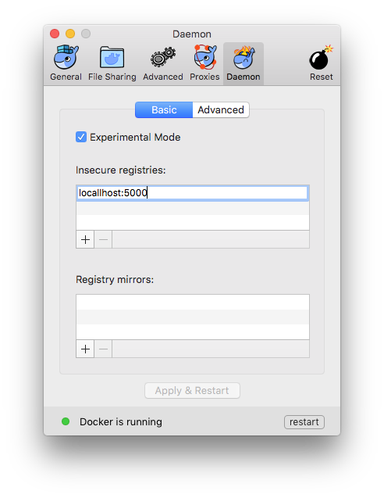
Task: Click the green Docker status indicator
Action: [x=66, y=421]
